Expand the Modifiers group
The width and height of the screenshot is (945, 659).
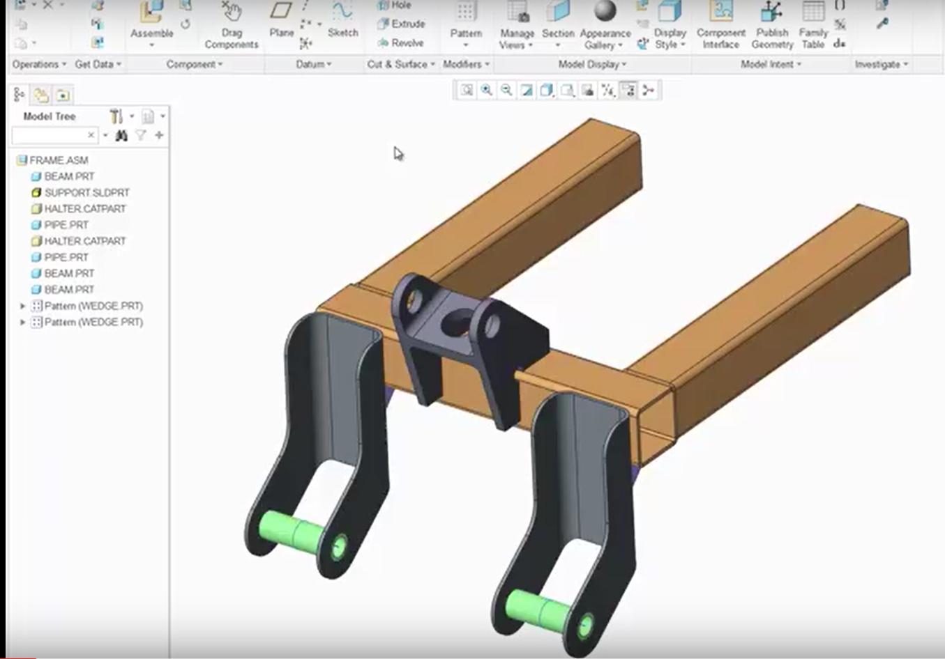tap(466, 64)
